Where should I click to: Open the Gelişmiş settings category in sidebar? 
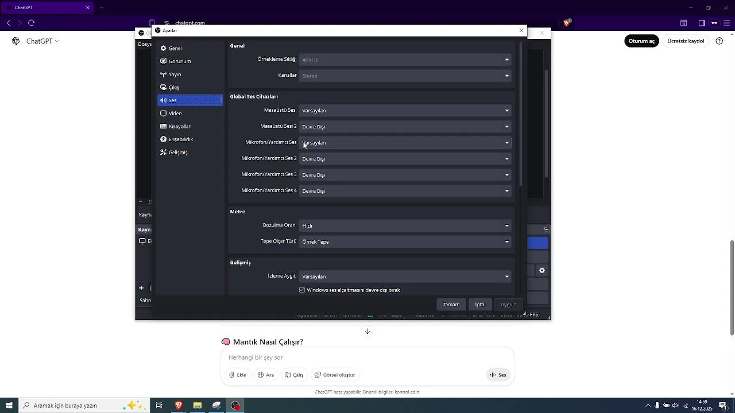pyautogui.click(x=190, y=153)
